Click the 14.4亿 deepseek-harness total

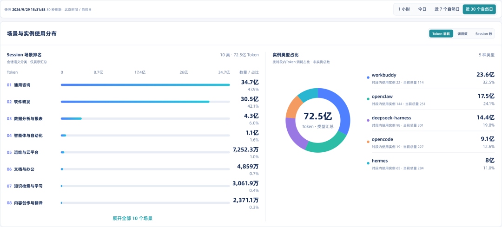coord(486,117)
